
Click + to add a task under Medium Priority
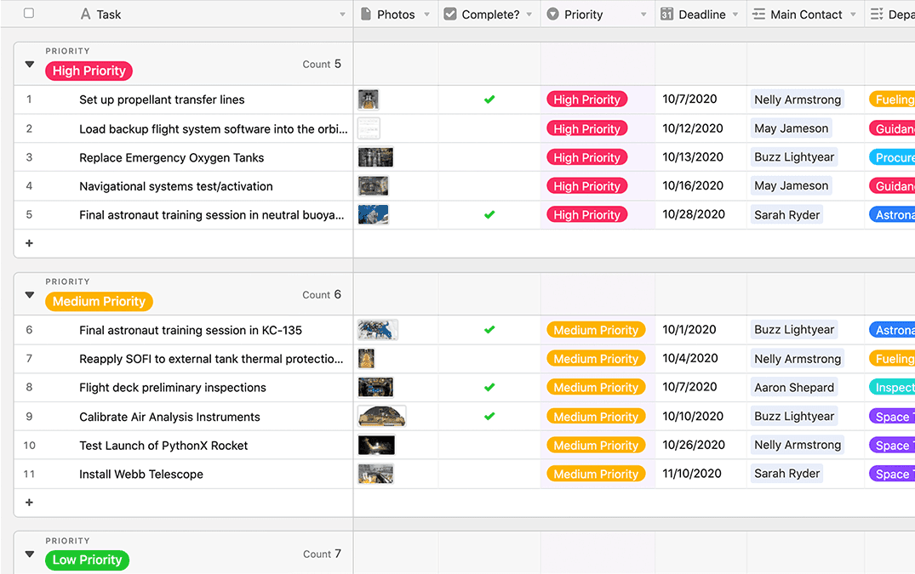(29, 503)
